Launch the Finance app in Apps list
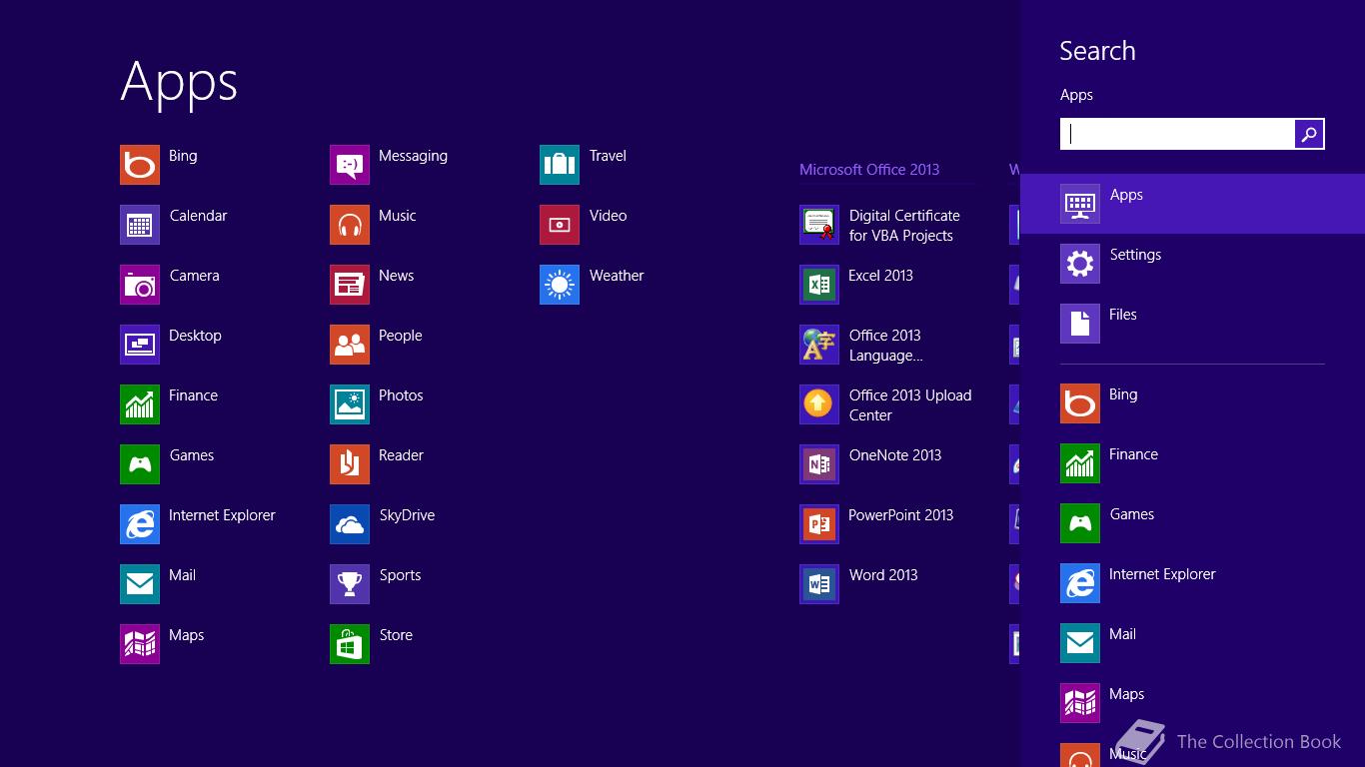1365x767 pixels. pyautogui.click(x=140, y=404)
